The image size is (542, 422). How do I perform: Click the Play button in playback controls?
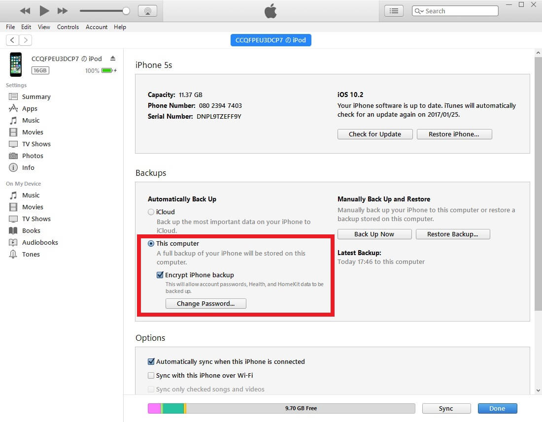[44, 11]
